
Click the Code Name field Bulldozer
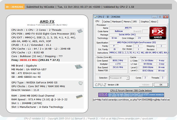point(119,31)
